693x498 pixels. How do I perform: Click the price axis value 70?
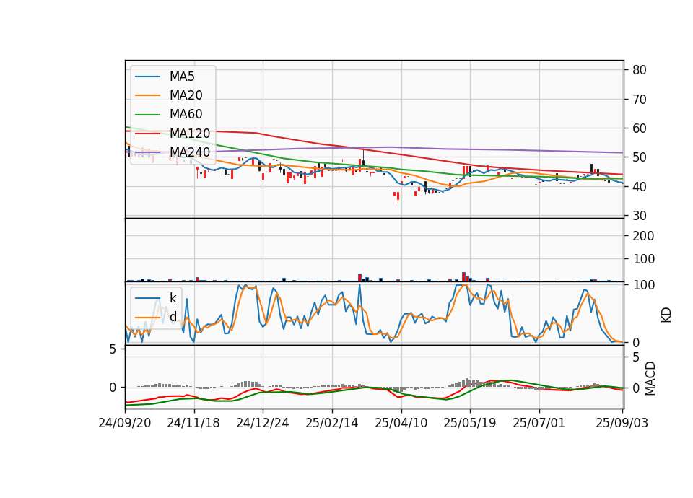[x=639, y=100]
